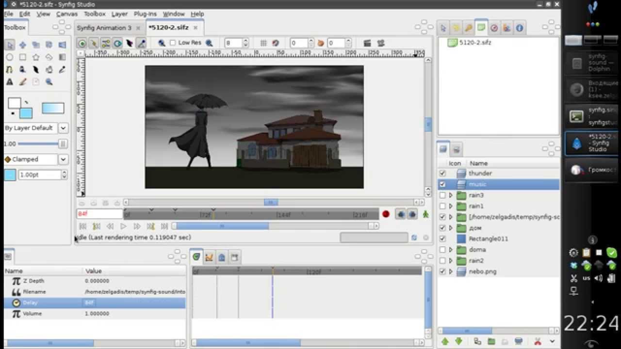
Task: Pick the Star tool
Action: [36, 57]
